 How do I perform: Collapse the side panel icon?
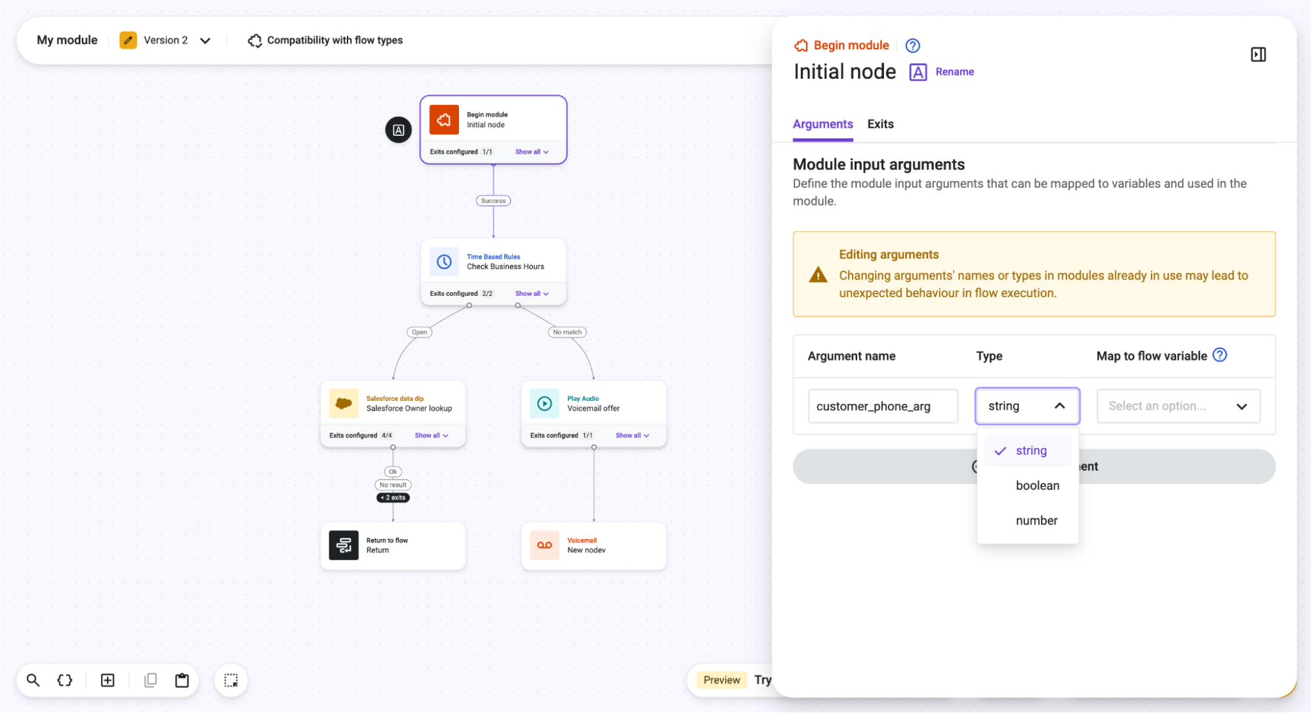(1258, 54)
